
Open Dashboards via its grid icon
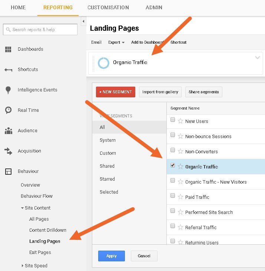tap(8, 49)
